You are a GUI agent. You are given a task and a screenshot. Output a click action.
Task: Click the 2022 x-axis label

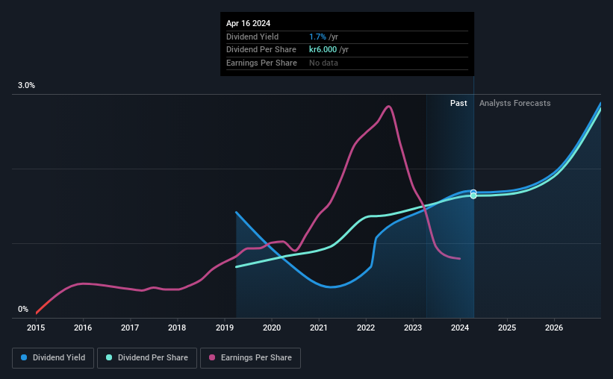366,328
